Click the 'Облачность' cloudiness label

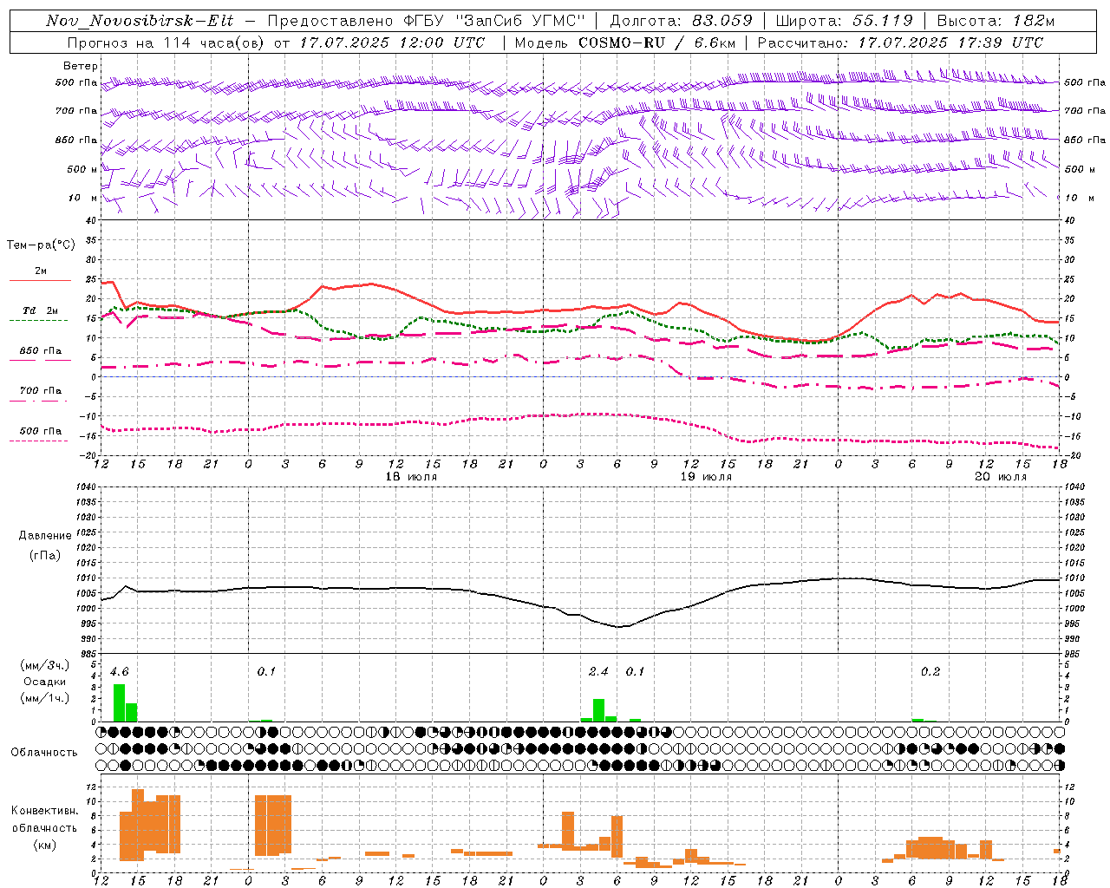click(44, 753)
